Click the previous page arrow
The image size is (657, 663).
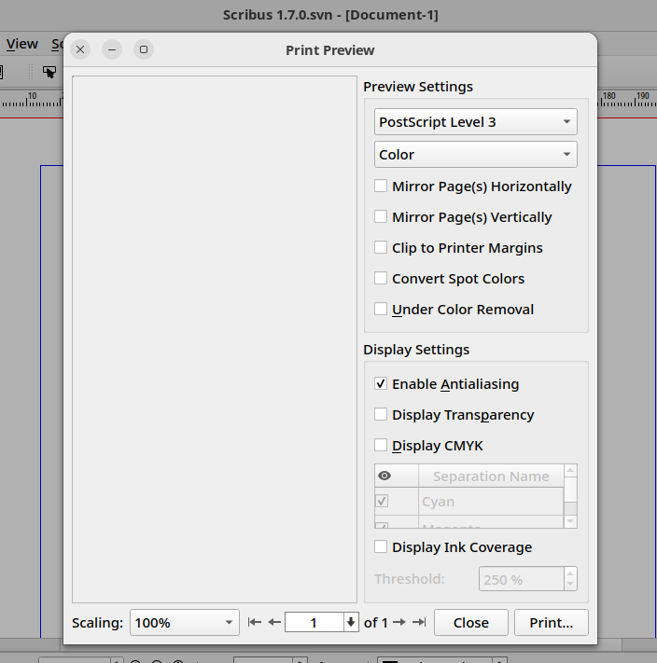[274, 622]
